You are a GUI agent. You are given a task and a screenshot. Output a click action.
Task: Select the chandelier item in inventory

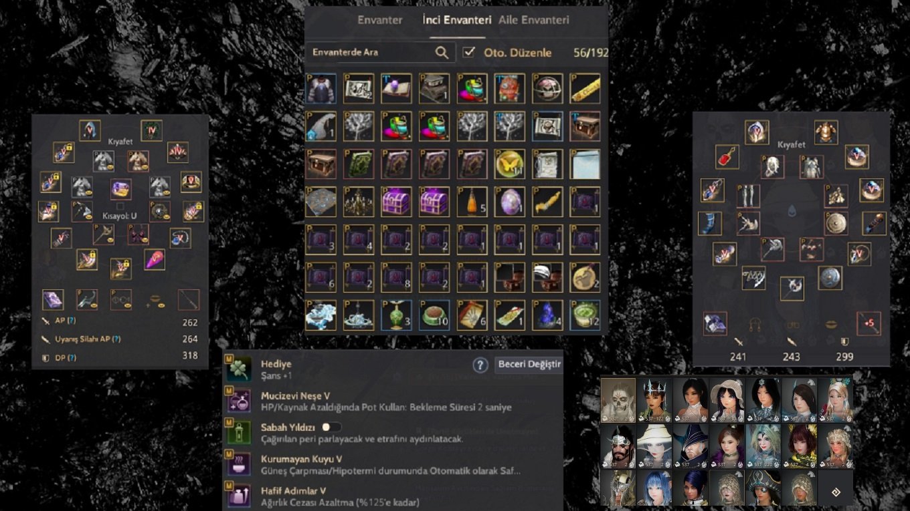pos(358,202)
